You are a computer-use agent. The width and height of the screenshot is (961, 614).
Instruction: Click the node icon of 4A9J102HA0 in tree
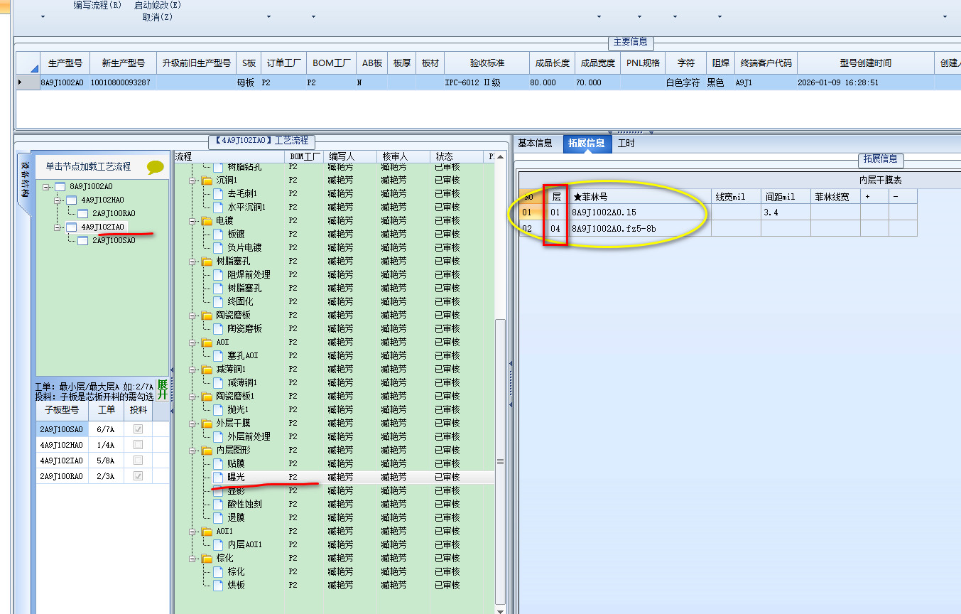point(71,200)
